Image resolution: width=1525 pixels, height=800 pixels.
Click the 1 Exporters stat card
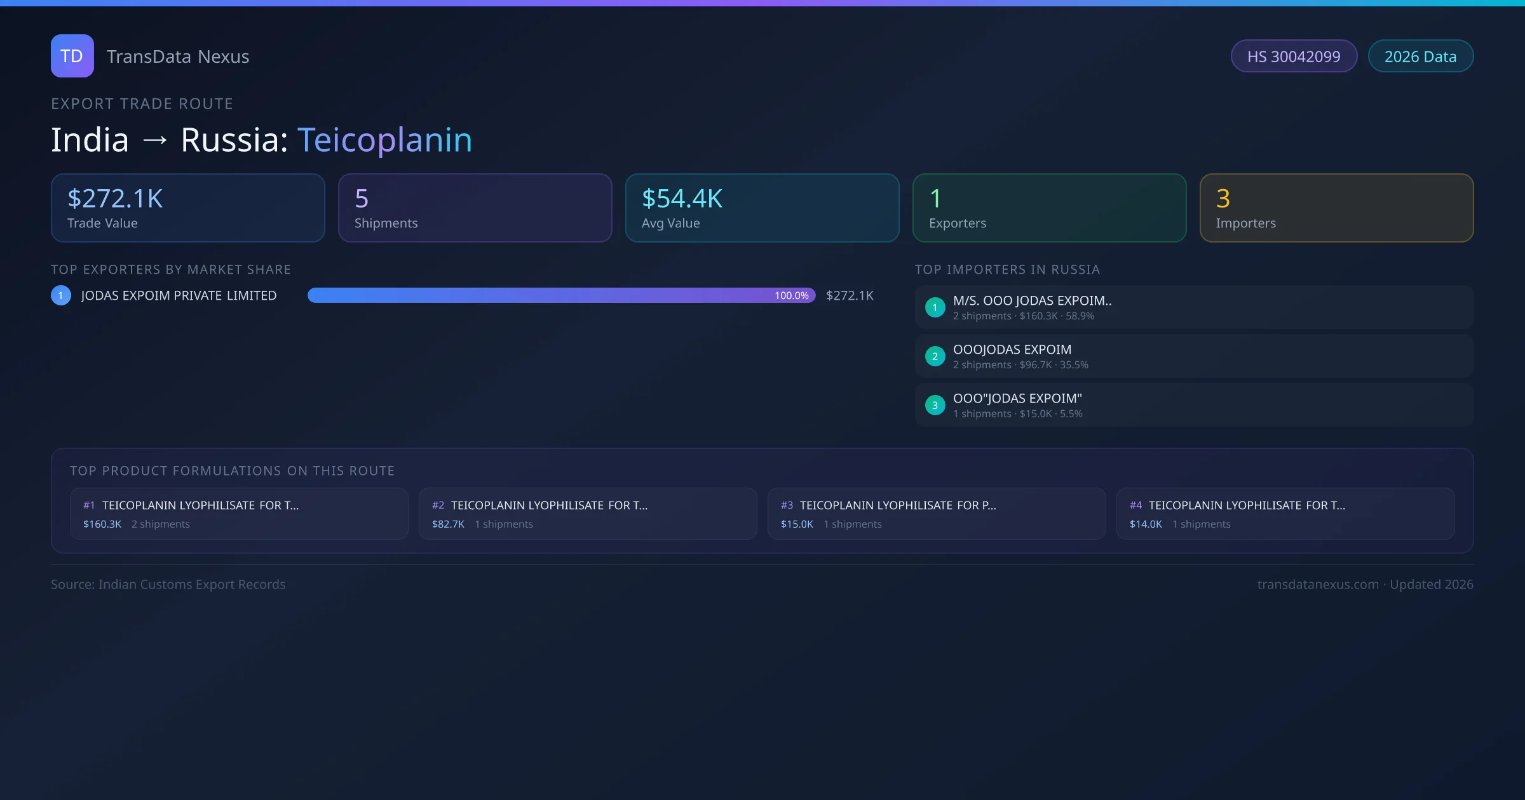pos(1049,208)
